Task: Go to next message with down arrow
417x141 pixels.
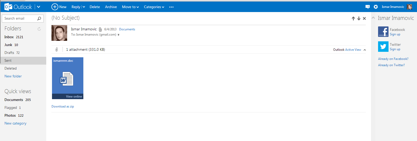Action: (x=359, y=18)
